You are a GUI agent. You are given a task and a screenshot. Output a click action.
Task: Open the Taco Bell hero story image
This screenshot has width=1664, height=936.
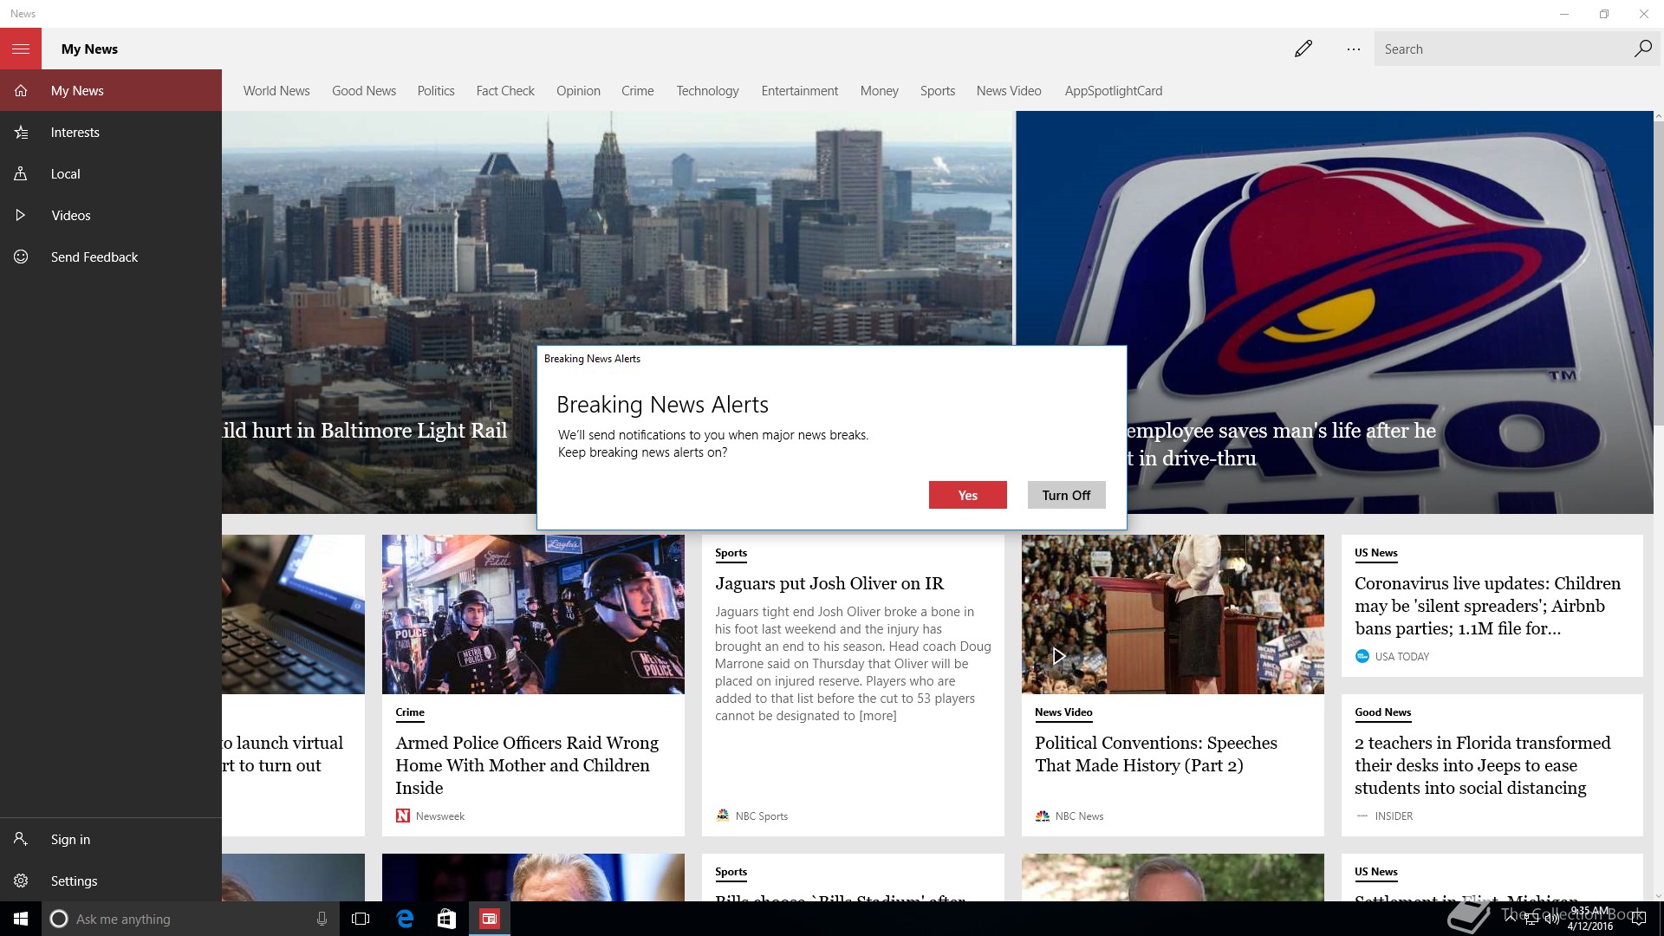pos(1335,312)
